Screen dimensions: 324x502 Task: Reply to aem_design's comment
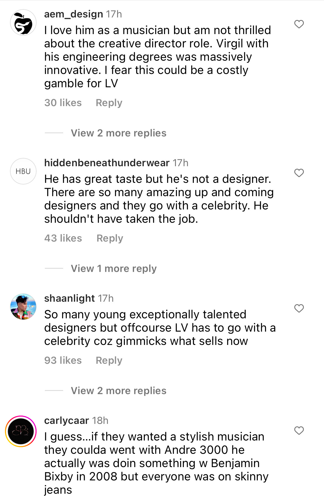click(109, 103)
